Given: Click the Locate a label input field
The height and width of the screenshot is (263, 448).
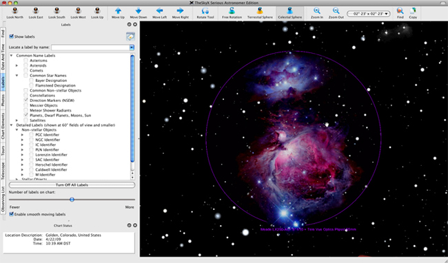Looking at the screenshot, I should 90,48.
